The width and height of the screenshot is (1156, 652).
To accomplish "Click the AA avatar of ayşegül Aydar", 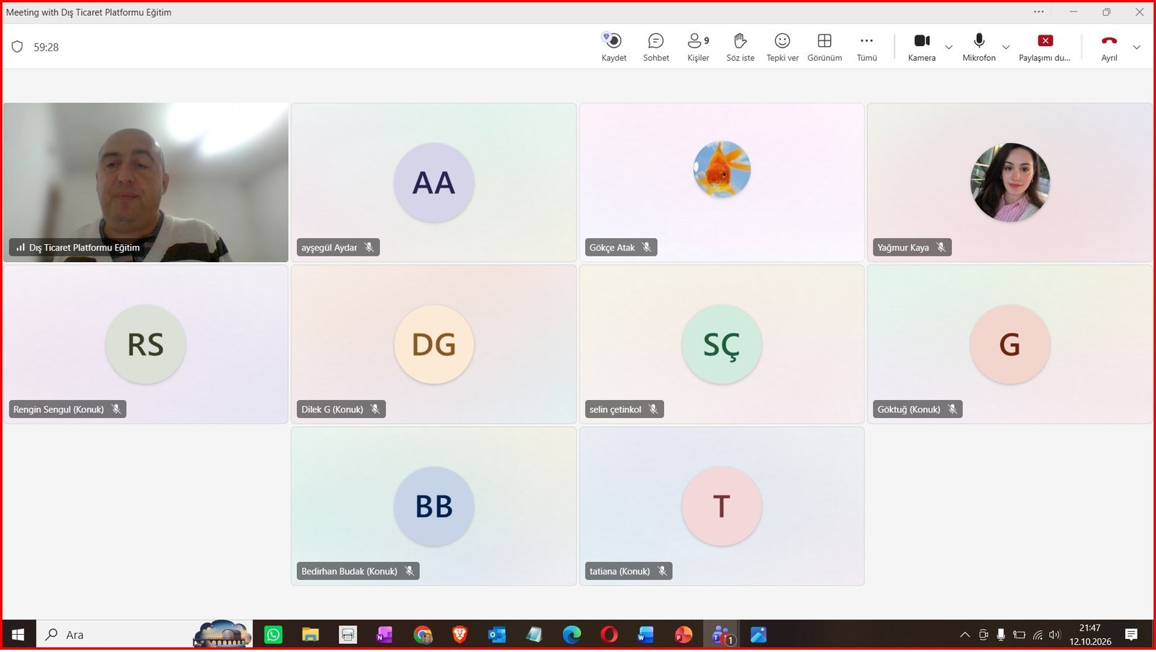I will tap(433, 182).
